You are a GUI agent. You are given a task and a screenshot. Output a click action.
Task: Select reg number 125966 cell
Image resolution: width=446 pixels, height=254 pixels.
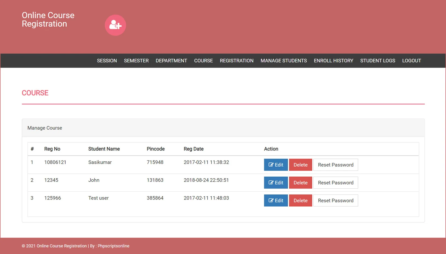[52, 198]
